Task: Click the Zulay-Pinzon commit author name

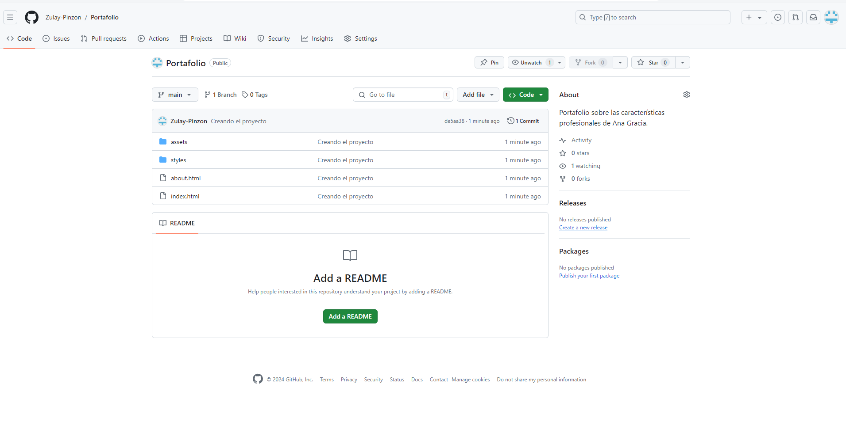Action: coord(189,121)
